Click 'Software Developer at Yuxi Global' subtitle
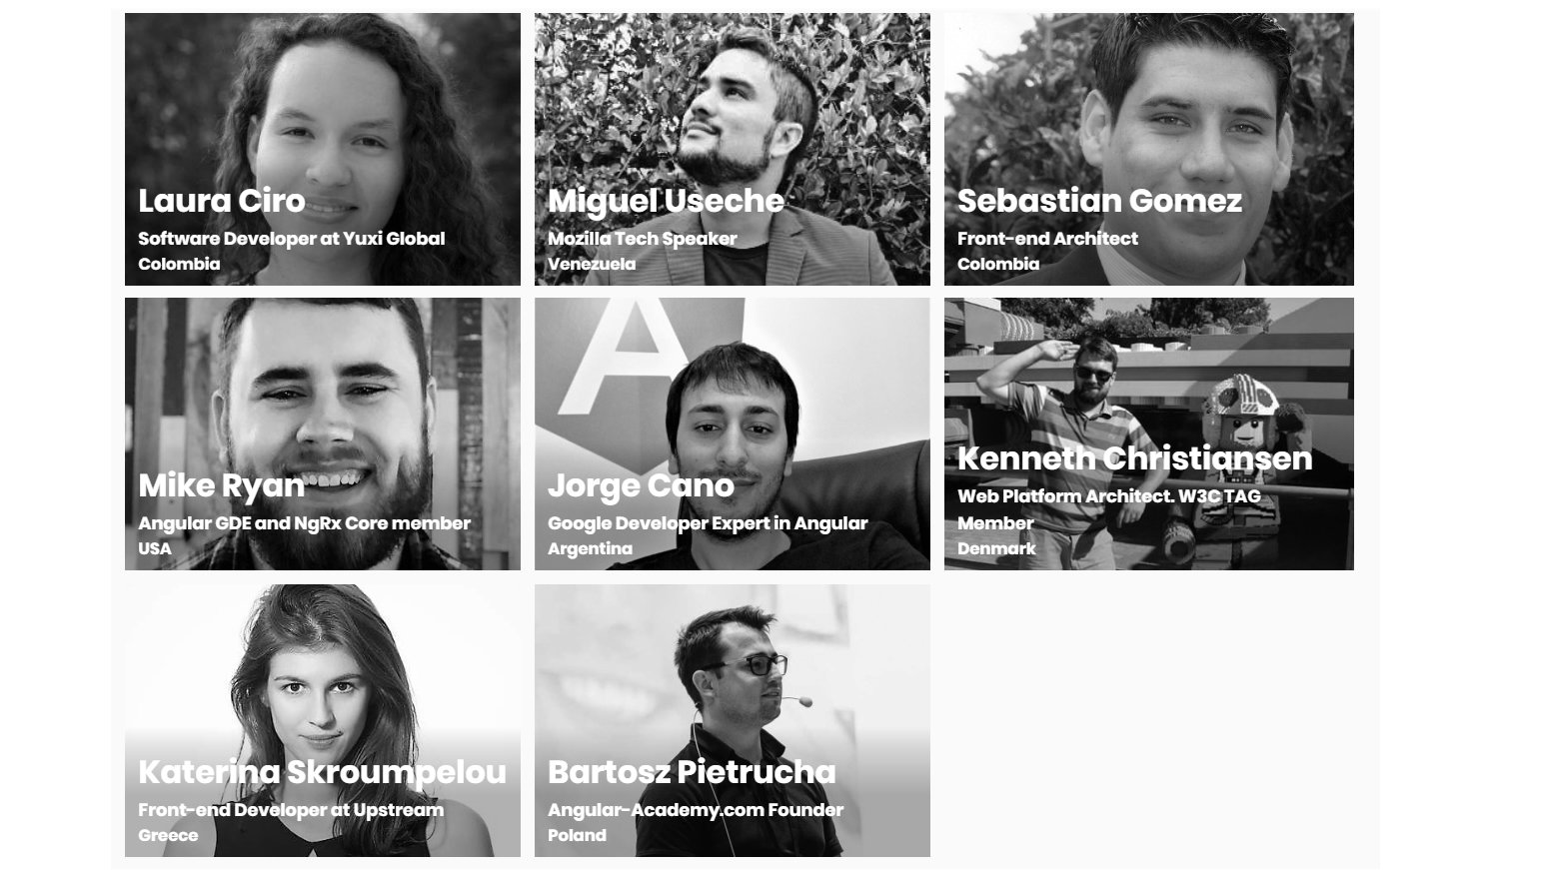This screenshot has width=1546, height=870. (292, 239)
